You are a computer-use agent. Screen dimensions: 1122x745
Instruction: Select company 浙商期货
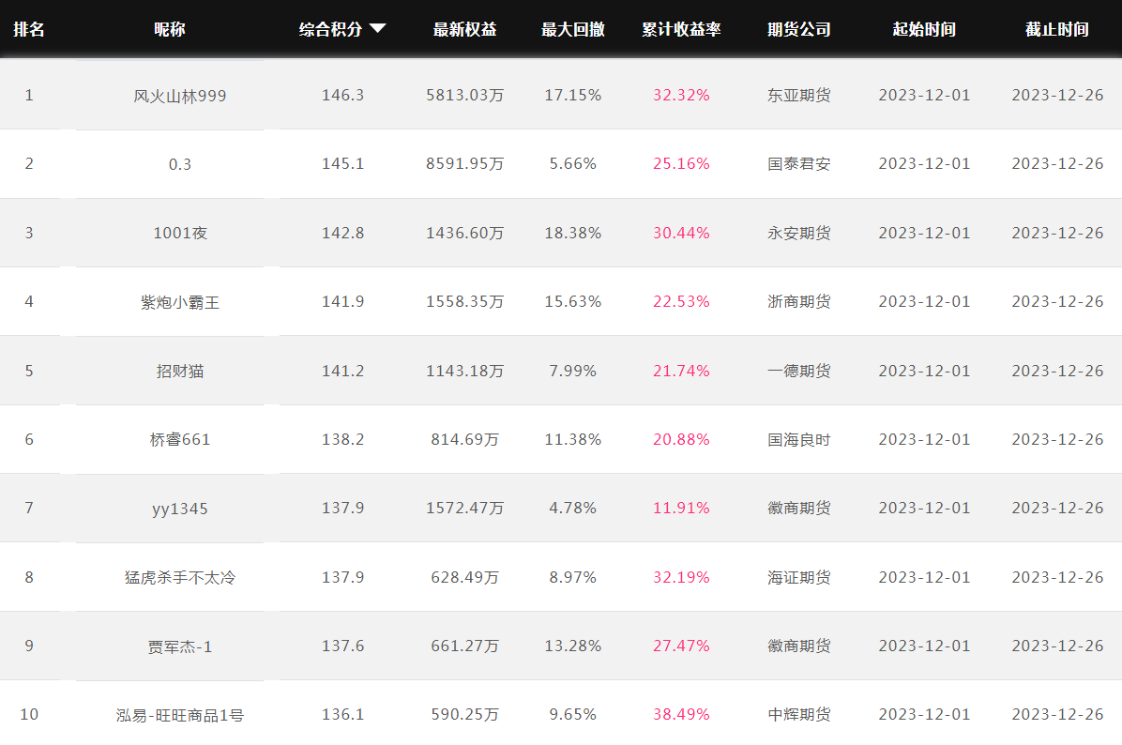tap(799, 302)
